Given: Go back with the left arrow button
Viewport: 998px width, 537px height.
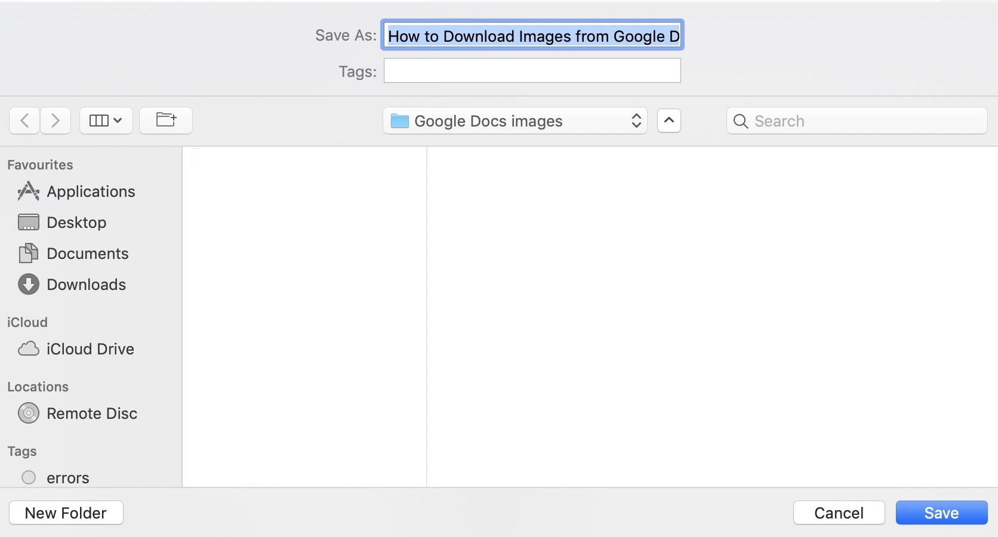Looking at the screenshot, I should click(24, 121).
